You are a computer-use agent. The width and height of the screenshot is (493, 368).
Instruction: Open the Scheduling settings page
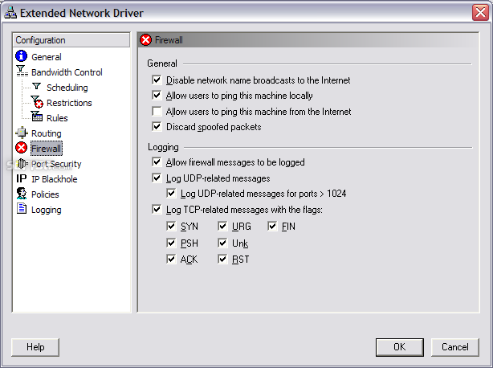[67, 88]
